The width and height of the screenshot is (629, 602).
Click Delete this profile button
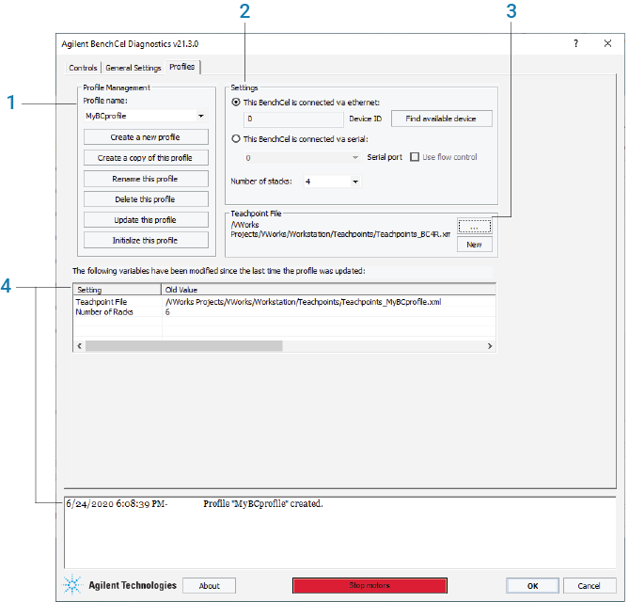(x=146, y=199)
